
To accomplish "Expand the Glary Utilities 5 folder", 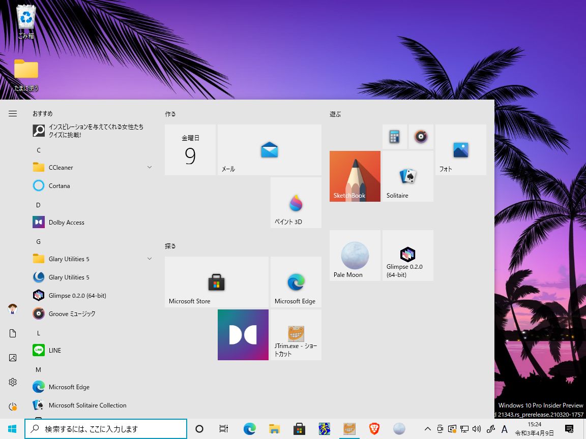I will (149, 259).
